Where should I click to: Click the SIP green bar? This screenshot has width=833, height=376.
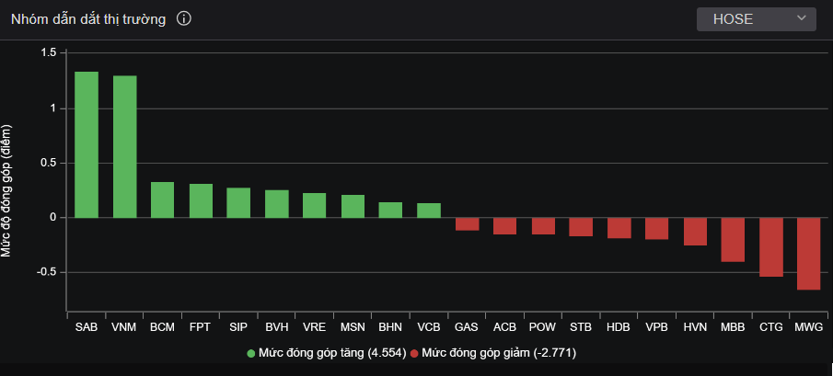(x=238, y=202)
